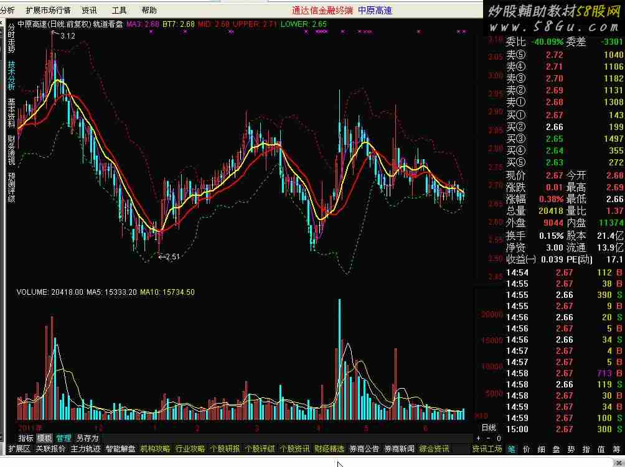Click the plus zoom-in chart icon
Image resolution: width=625 pixels, height=467 pixels.
(478, 438)
